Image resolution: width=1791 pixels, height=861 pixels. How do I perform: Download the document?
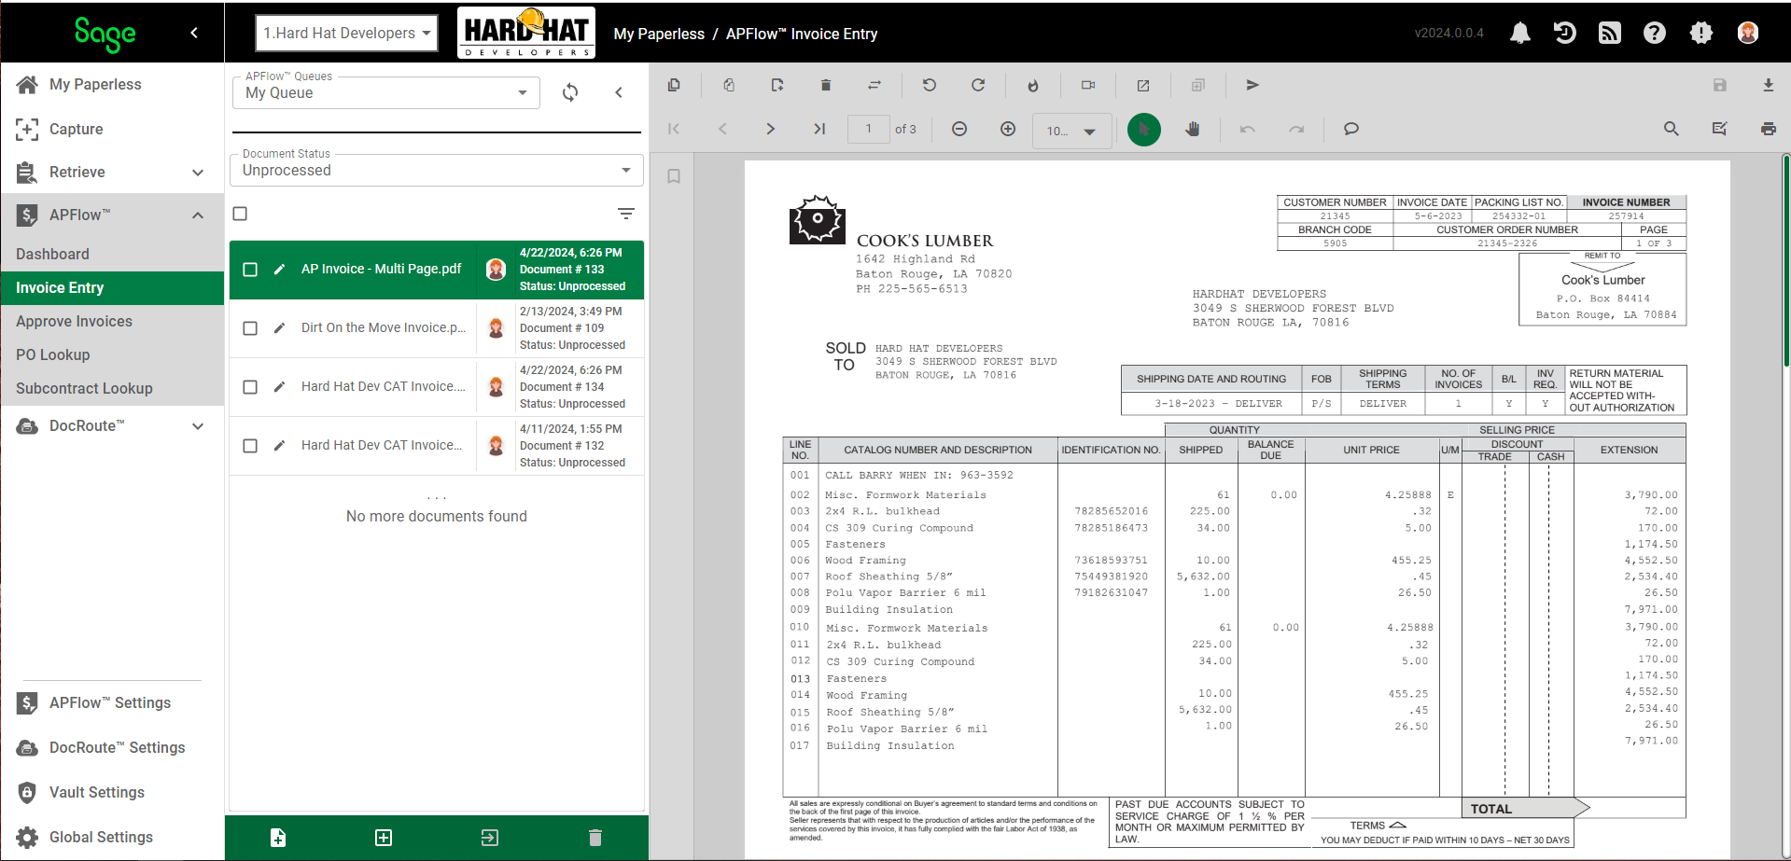pyautogui.click(x=1768, y=85)
